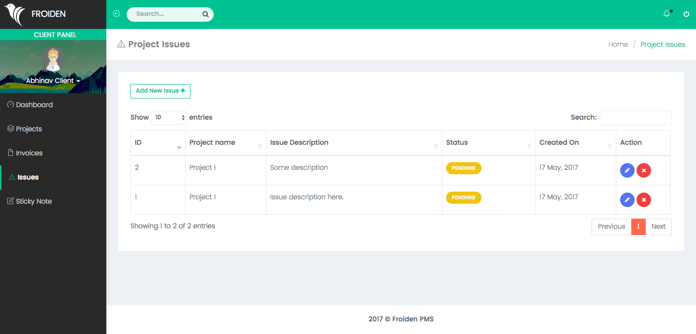Open Dashboard from the sidebar
The width and height of the screenshot is (696, 334).
[34, 105]
